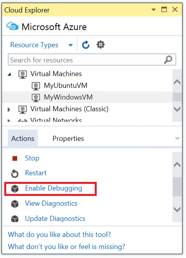Open the Cloud Explorer window options dropdown
The width and height of the screenshot is (186, 258).
pos(154,10)
